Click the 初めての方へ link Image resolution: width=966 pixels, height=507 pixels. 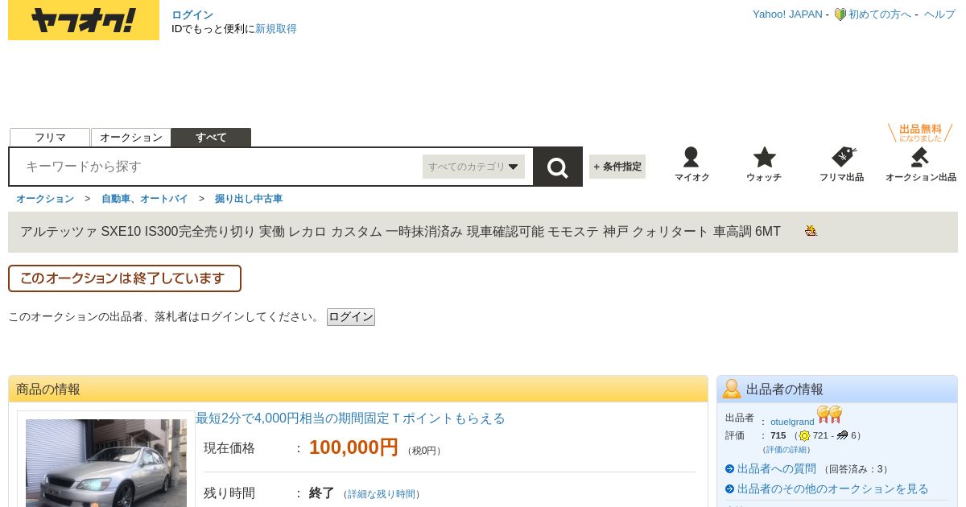coord(880,14)
